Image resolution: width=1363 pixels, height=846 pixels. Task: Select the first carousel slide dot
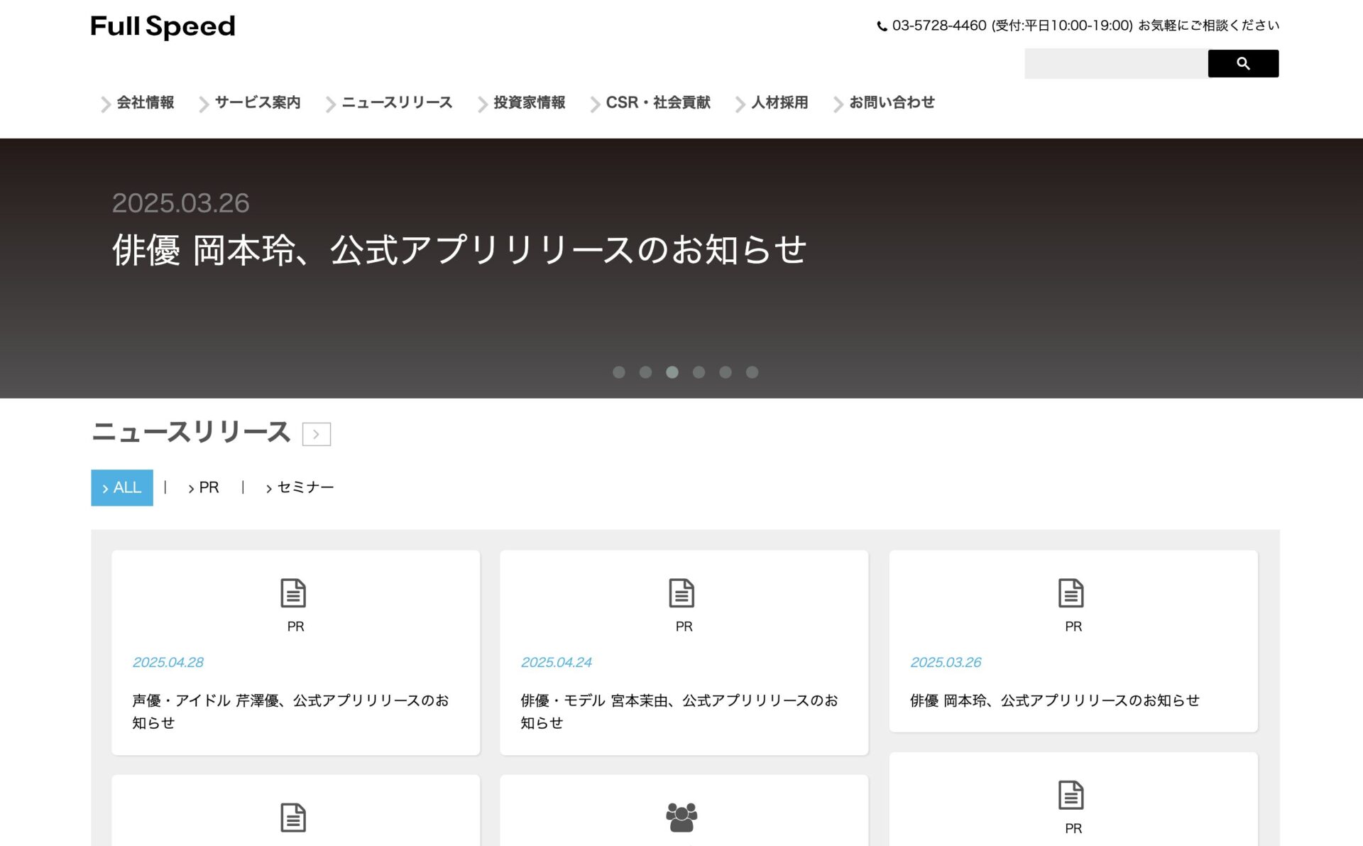pos(619,372)
